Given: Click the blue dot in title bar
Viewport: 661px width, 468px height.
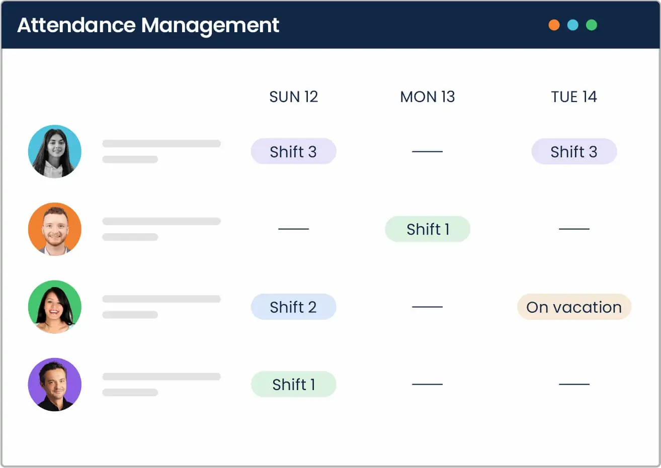Looking at the screenshot, I should (572, 25).
